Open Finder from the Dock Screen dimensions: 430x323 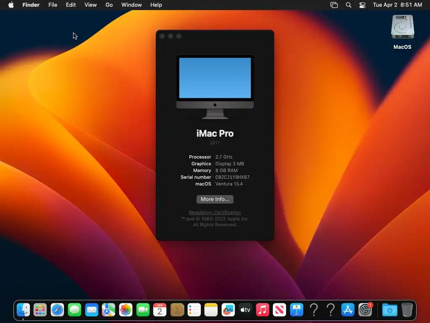pyautogui.click(x=23, y=310)
